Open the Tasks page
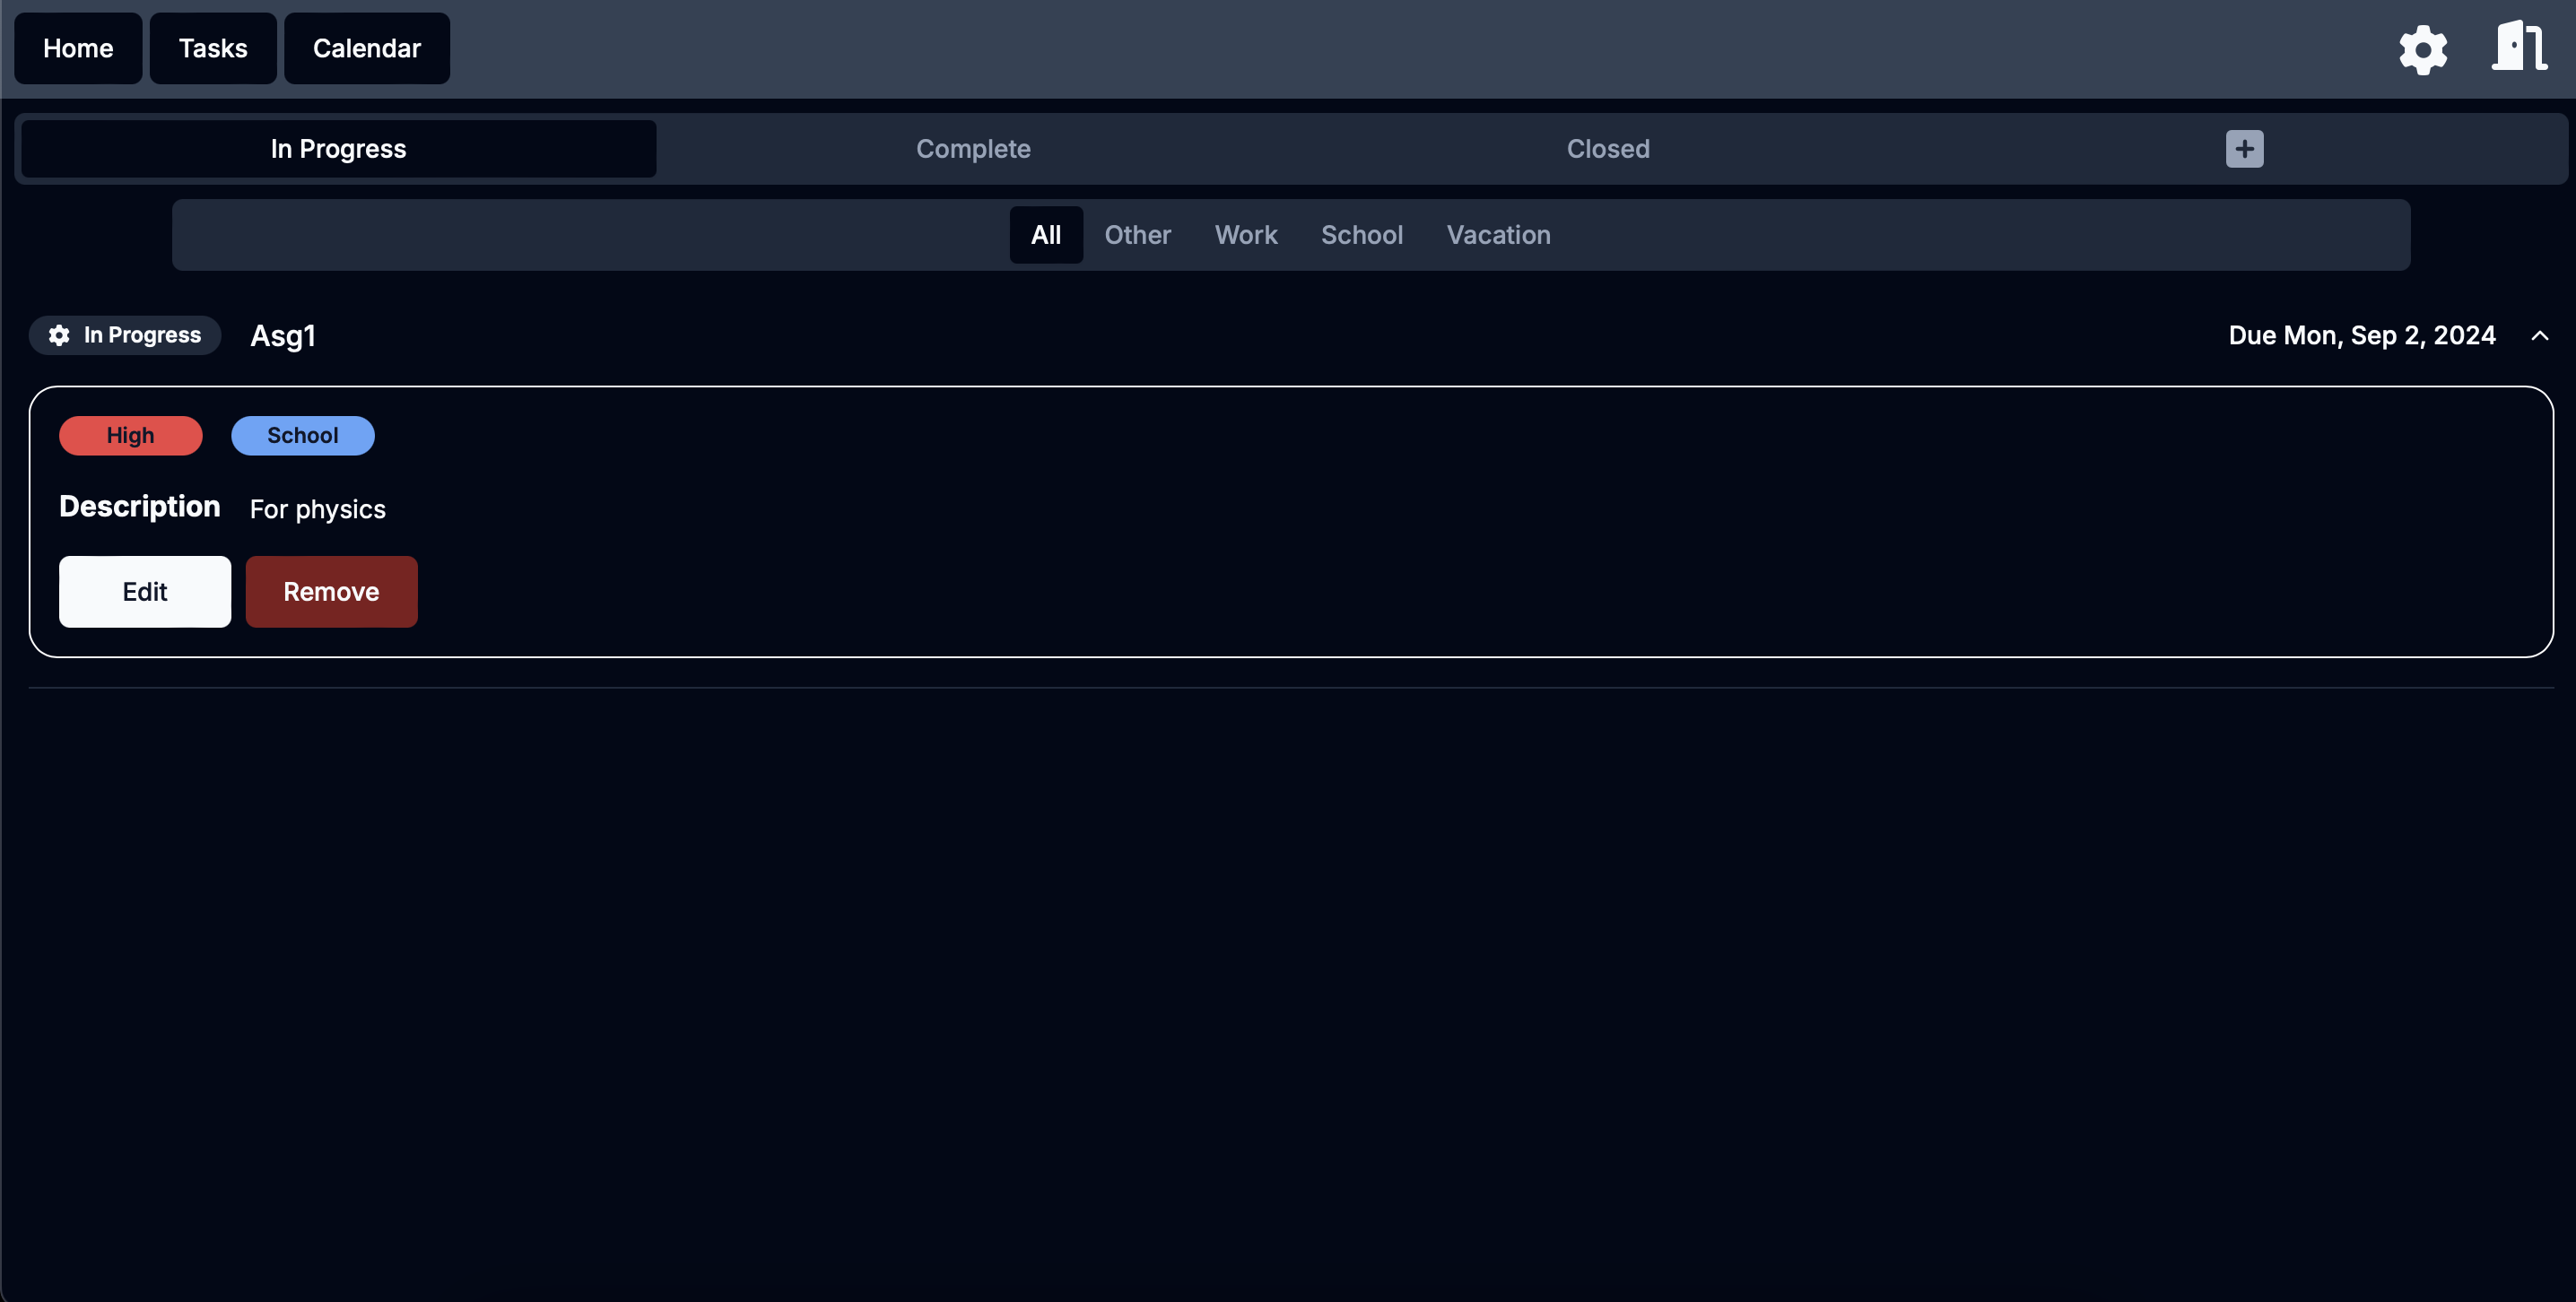 [213, 48]
